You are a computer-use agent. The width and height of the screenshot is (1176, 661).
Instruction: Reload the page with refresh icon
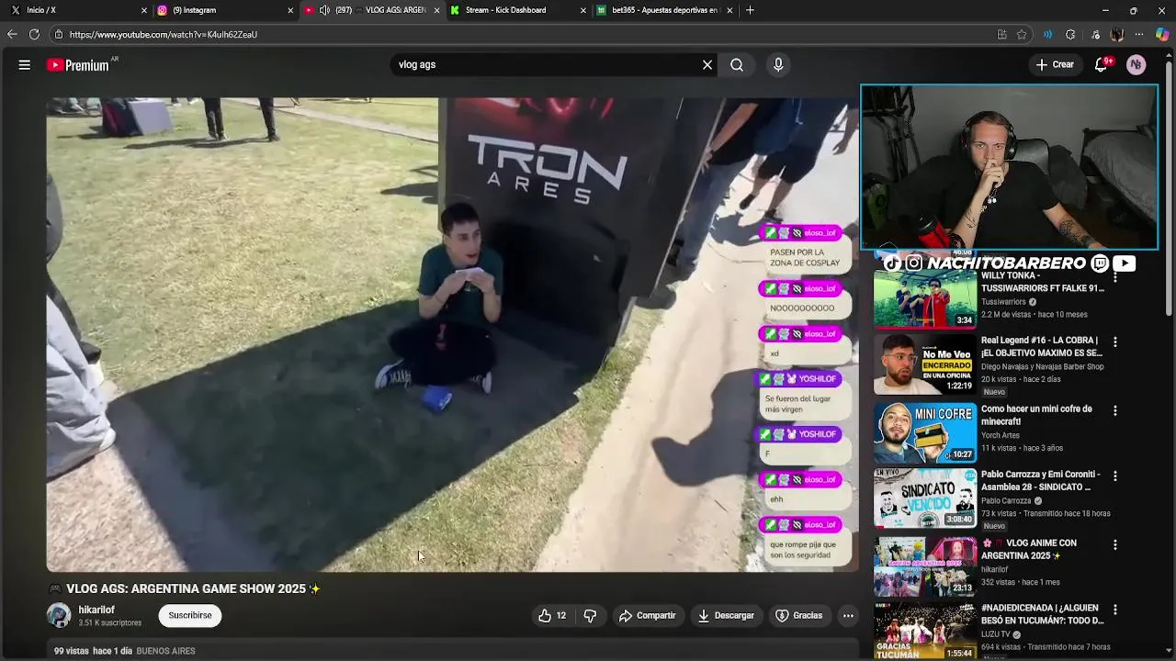[x=34, y=34]
